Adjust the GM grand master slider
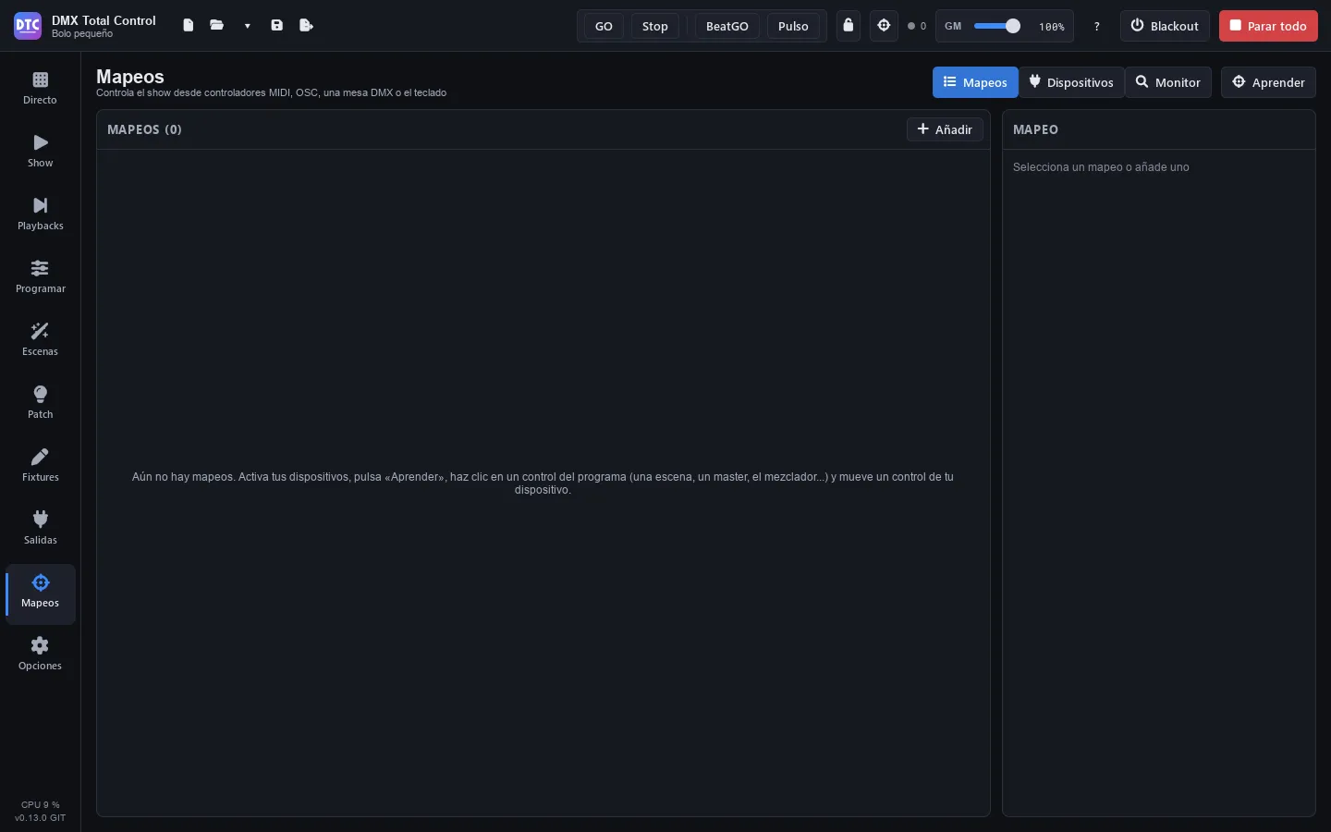The height and width of the screenshot is (832, 1331). 996,26
